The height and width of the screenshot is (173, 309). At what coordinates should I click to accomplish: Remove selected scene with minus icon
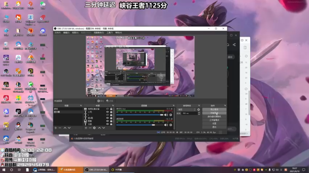point(60,128)
